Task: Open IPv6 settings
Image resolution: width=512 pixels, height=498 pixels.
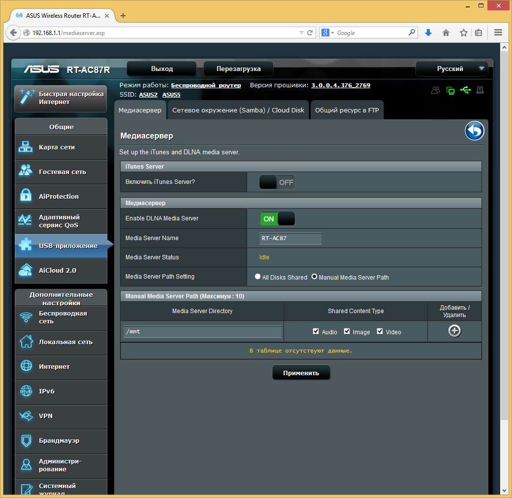Action: click(61, 391)
